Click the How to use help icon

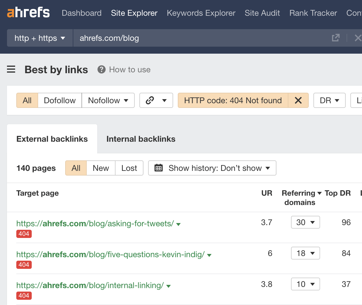pyautogui.click(x=101, y=69)
